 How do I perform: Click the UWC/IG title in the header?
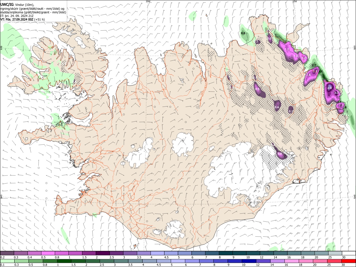tap(7, 5)
